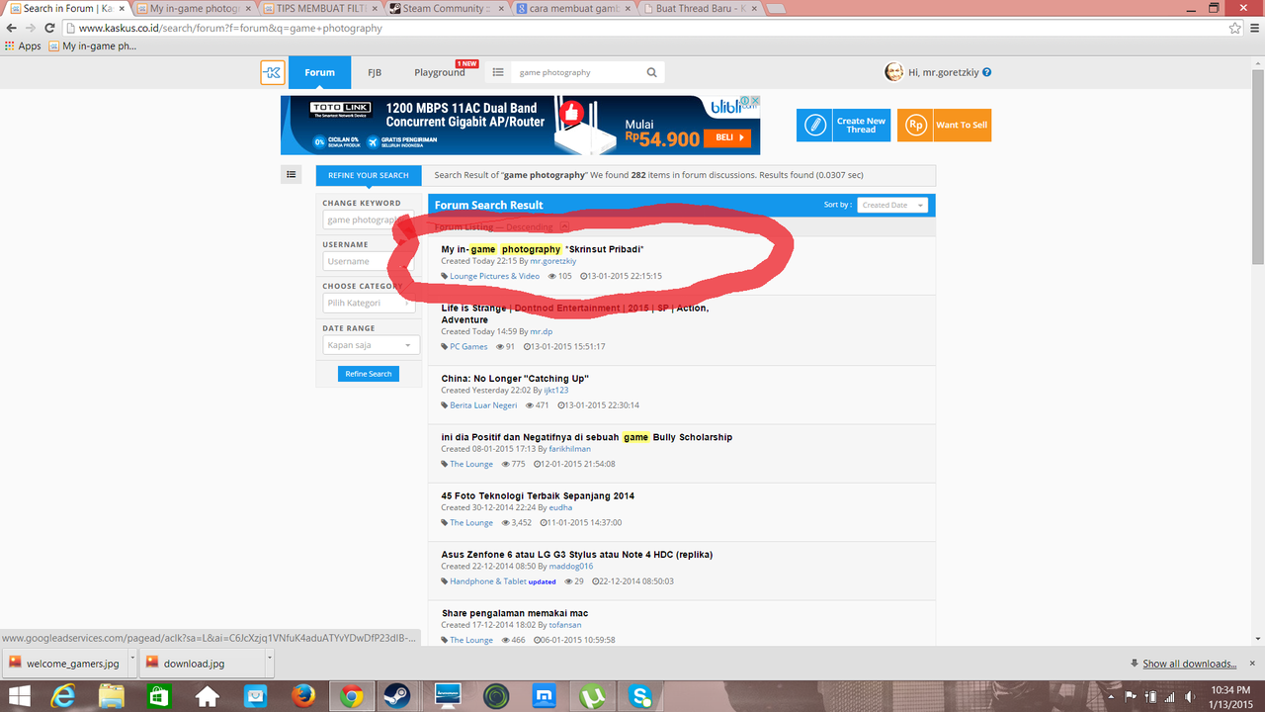Switch to the Steam Community browser tab
This screenshot has width=1265, height=712.
(x=444, y=9)
